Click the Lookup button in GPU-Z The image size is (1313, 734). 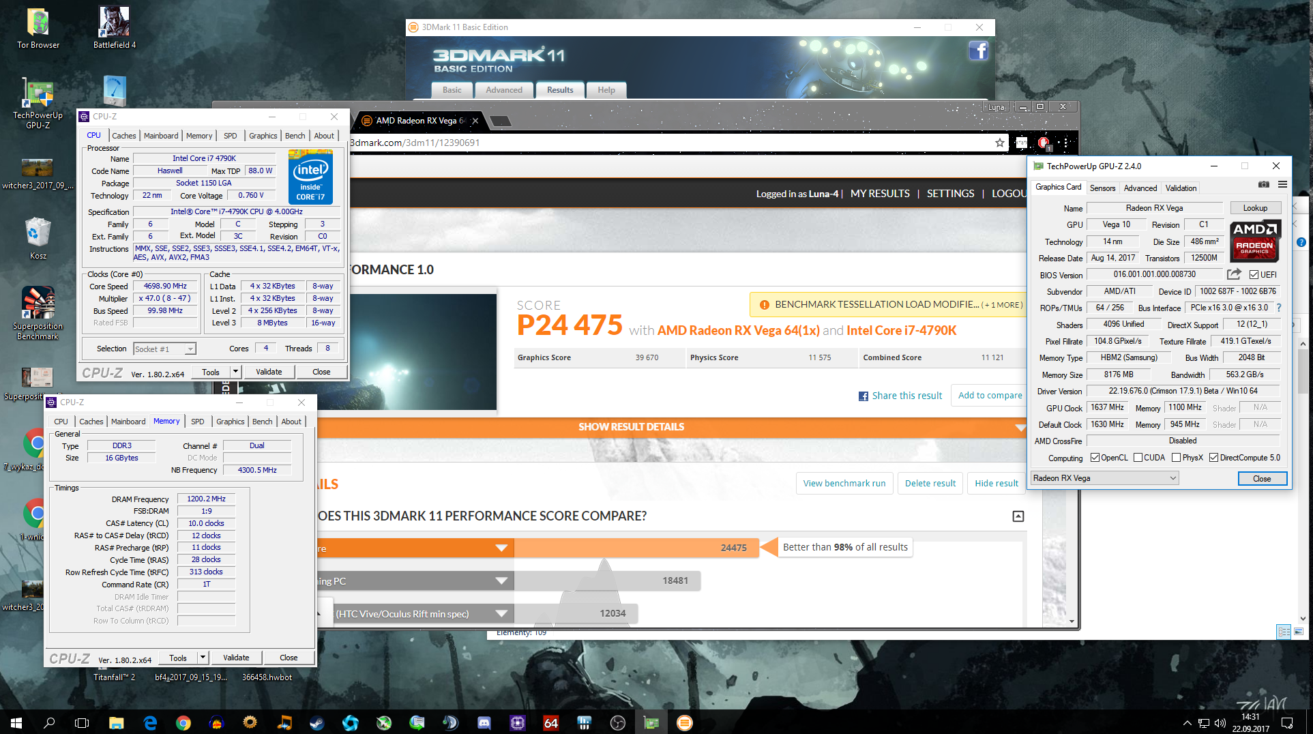[1255, 208]
